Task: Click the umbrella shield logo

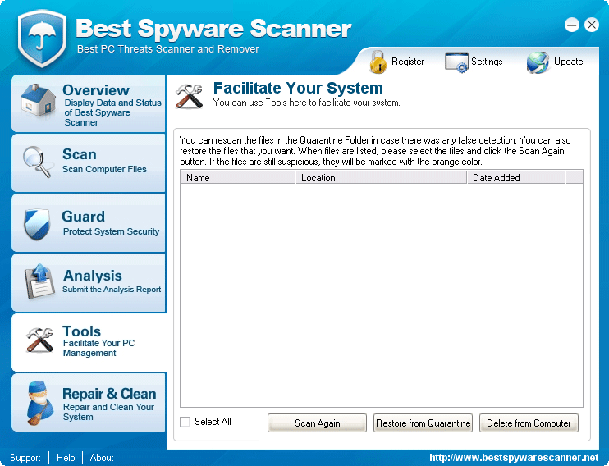Action: pos(42,38)
